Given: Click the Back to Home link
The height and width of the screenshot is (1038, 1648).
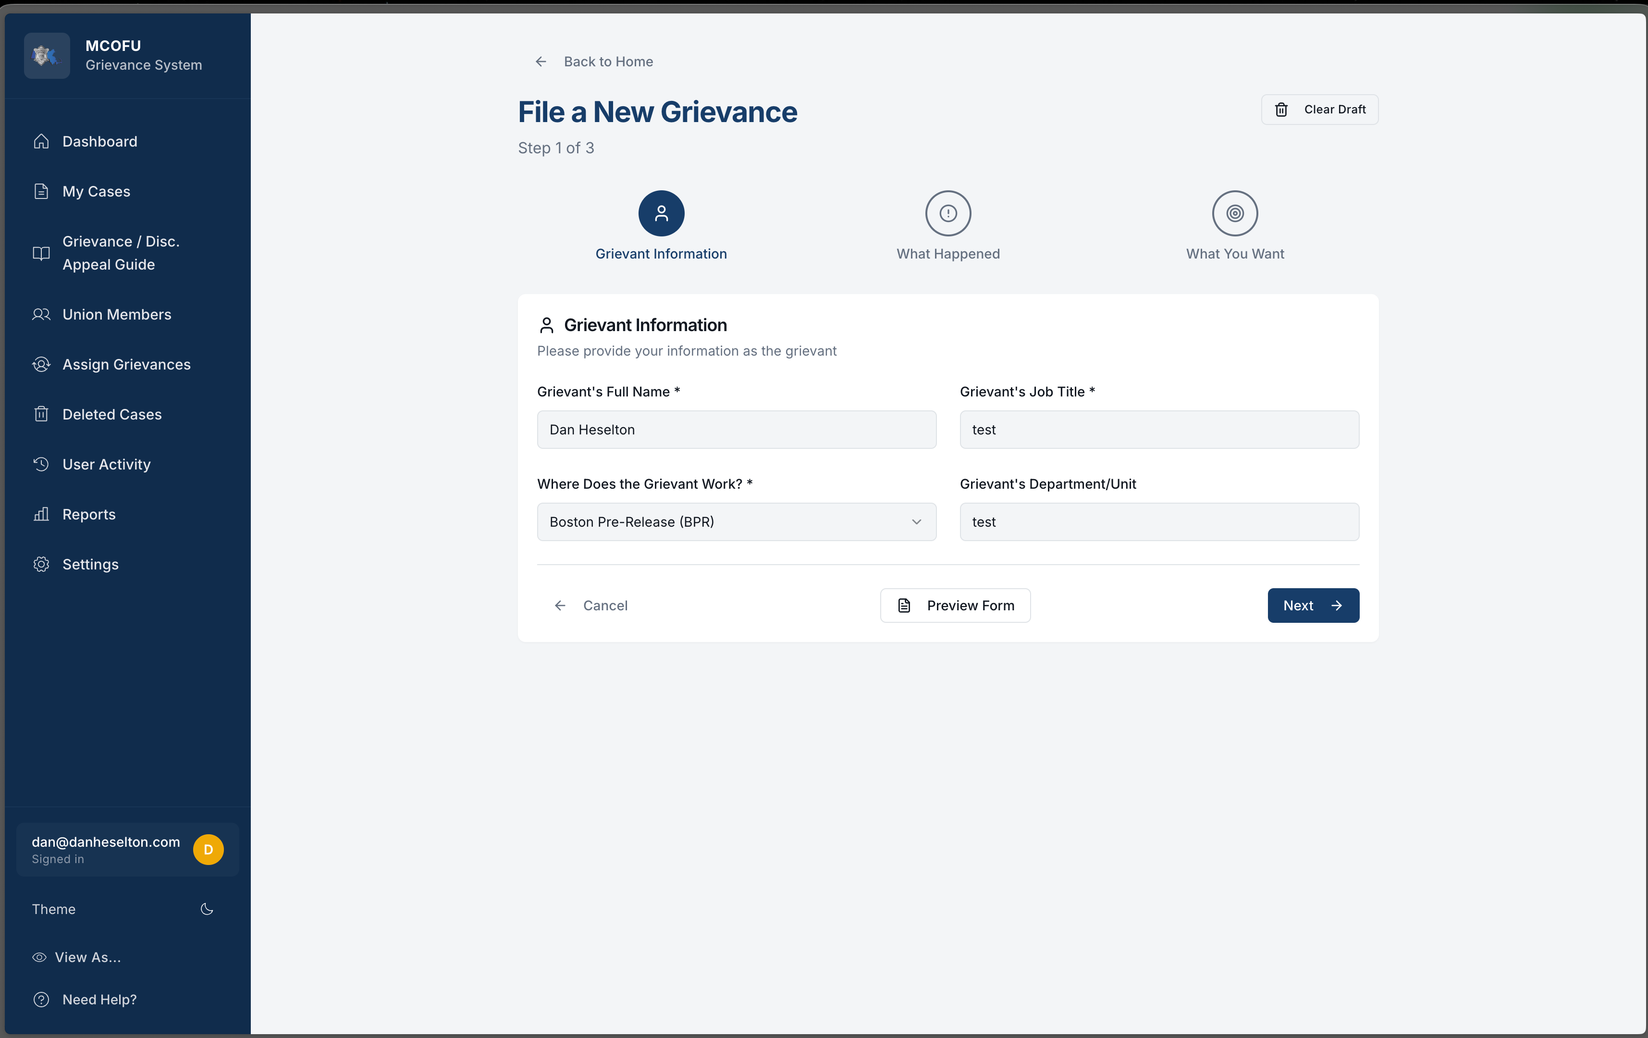Looking at the screenshot, I should point(593,62).
